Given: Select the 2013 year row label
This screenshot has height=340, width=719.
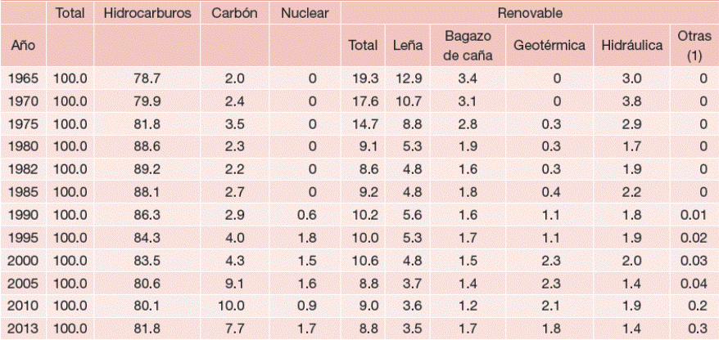Looking at the screenshot, I should point(24,329).
